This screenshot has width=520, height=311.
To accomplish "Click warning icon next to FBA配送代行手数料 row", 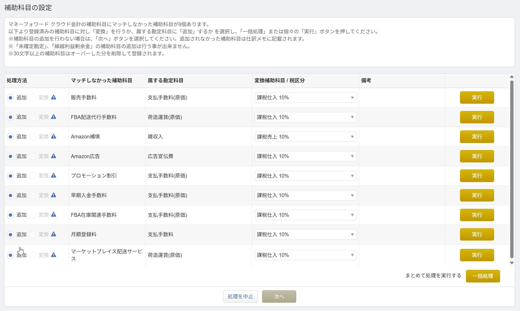I will (x=54, y=117).
